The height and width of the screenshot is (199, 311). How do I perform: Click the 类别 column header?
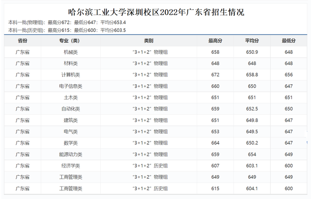tap(149, 41)
